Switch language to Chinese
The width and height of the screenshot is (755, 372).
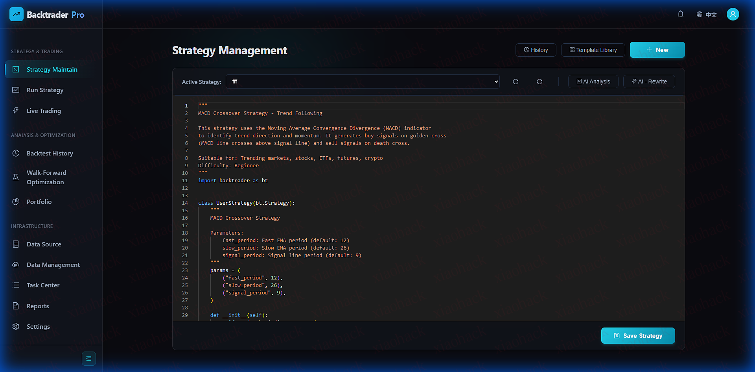707,15
